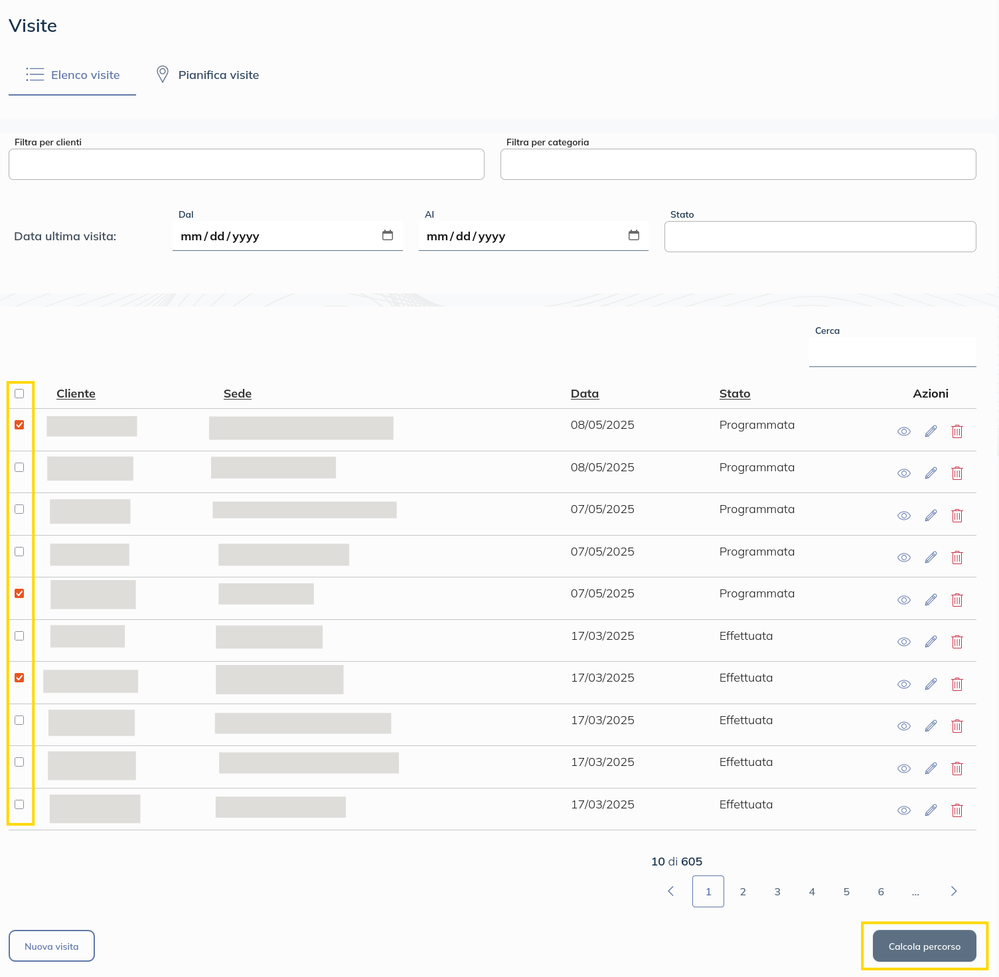This screenshot has height=977, width=999.
Task: Click the Nuova visita button
Action: [x=52, y=946]
